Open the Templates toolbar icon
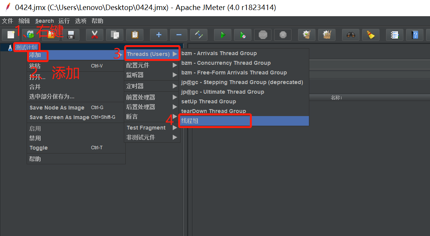 point(31,35)
